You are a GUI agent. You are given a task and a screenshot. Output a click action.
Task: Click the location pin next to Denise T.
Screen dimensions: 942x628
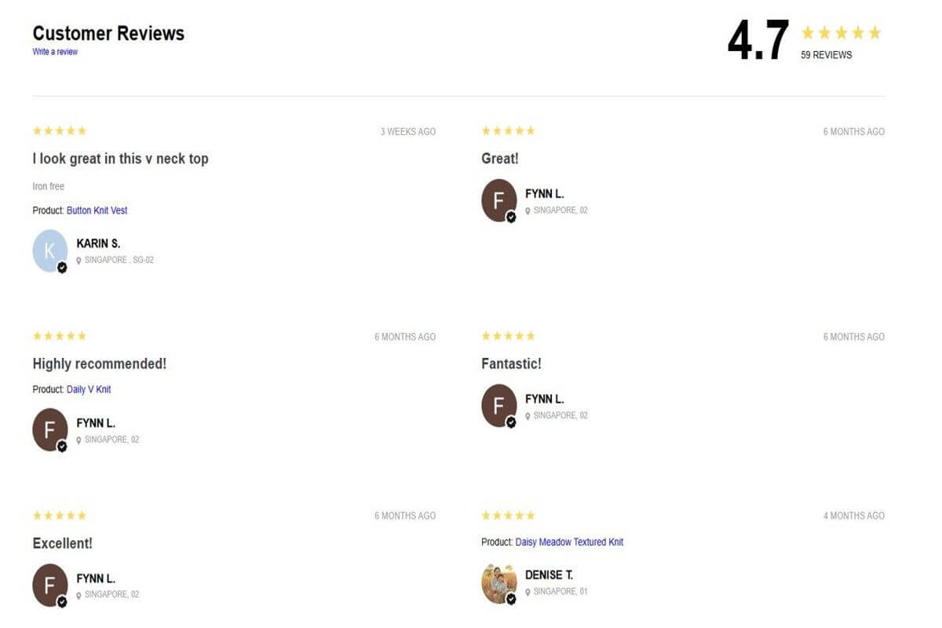click(529, 591)
